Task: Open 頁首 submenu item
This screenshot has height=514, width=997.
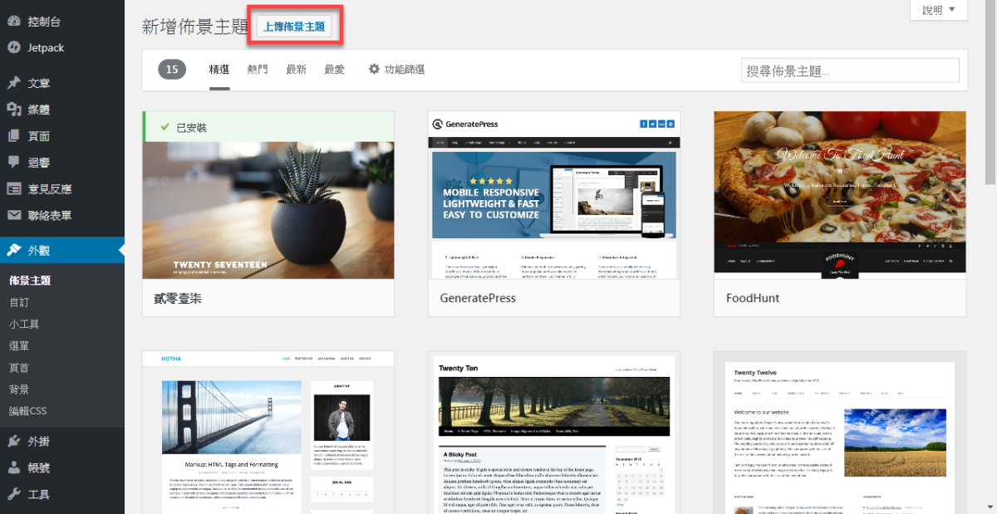Action: tap(19, 367)
